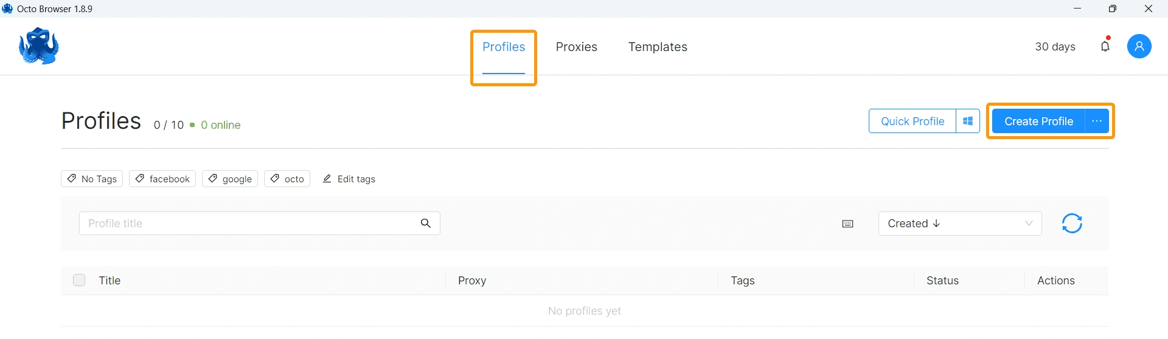
Task: Toggle the facebook tag filter
Action: (x=162, y=179)
